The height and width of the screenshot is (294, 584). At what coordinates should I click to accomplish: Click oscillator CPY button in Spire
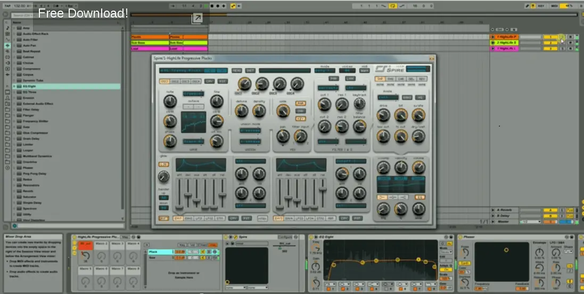209,81
